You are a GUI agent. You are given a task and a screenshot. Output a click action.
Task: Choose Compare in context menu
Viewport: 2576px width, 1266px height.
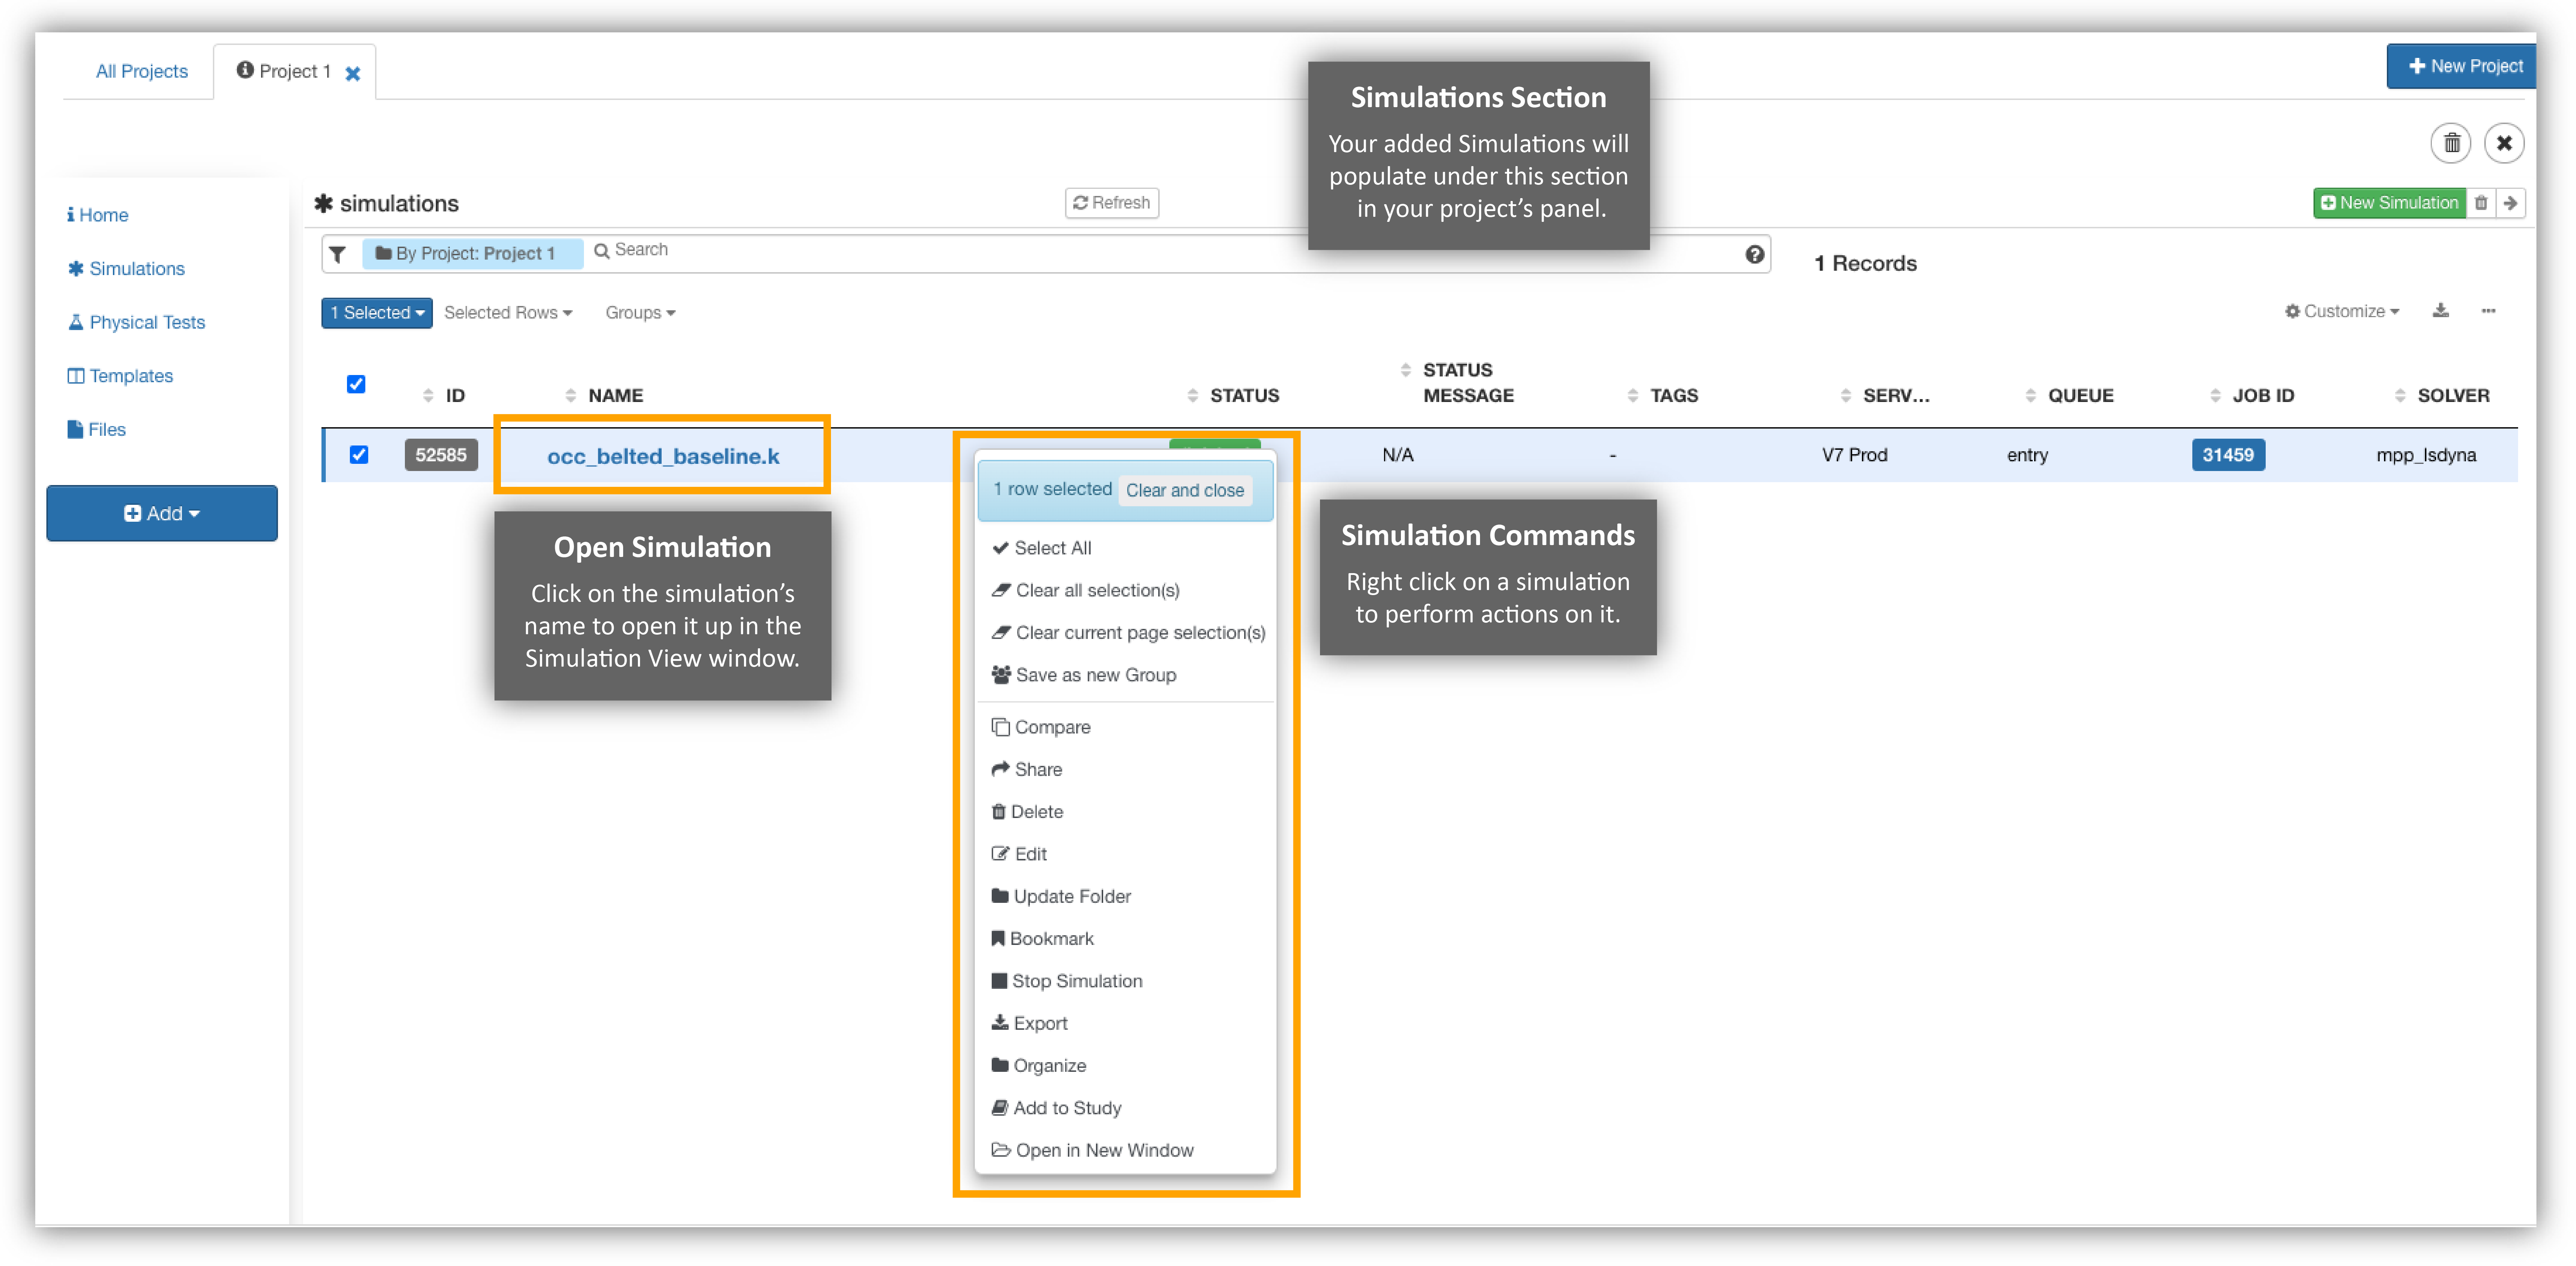pyautogui.click(x=1041, y=727)
